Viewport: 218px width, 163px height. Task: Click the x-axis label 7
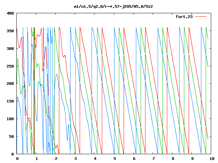[154, 159]
